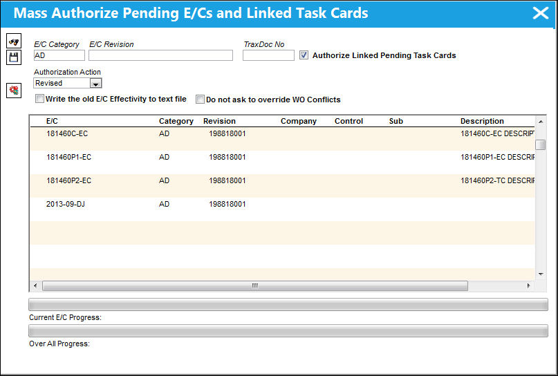The height and width of the screenshot is (376, 558).
Task: Uncheck Authorize Linked Pending Task Cards
Action: pyautogui.click(x=304, y=55)
